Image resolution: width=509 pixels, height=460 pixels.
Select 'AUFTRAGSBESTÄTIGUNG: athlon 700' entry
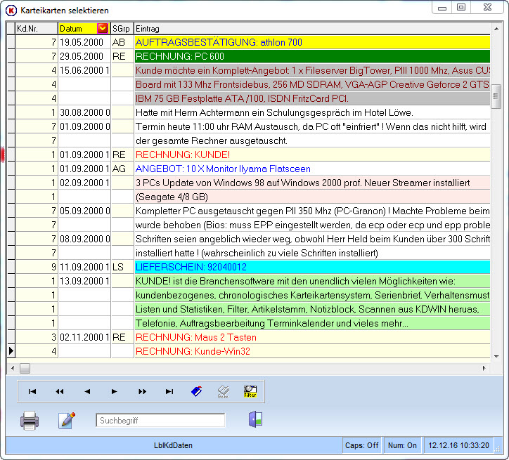coord(312,42)
